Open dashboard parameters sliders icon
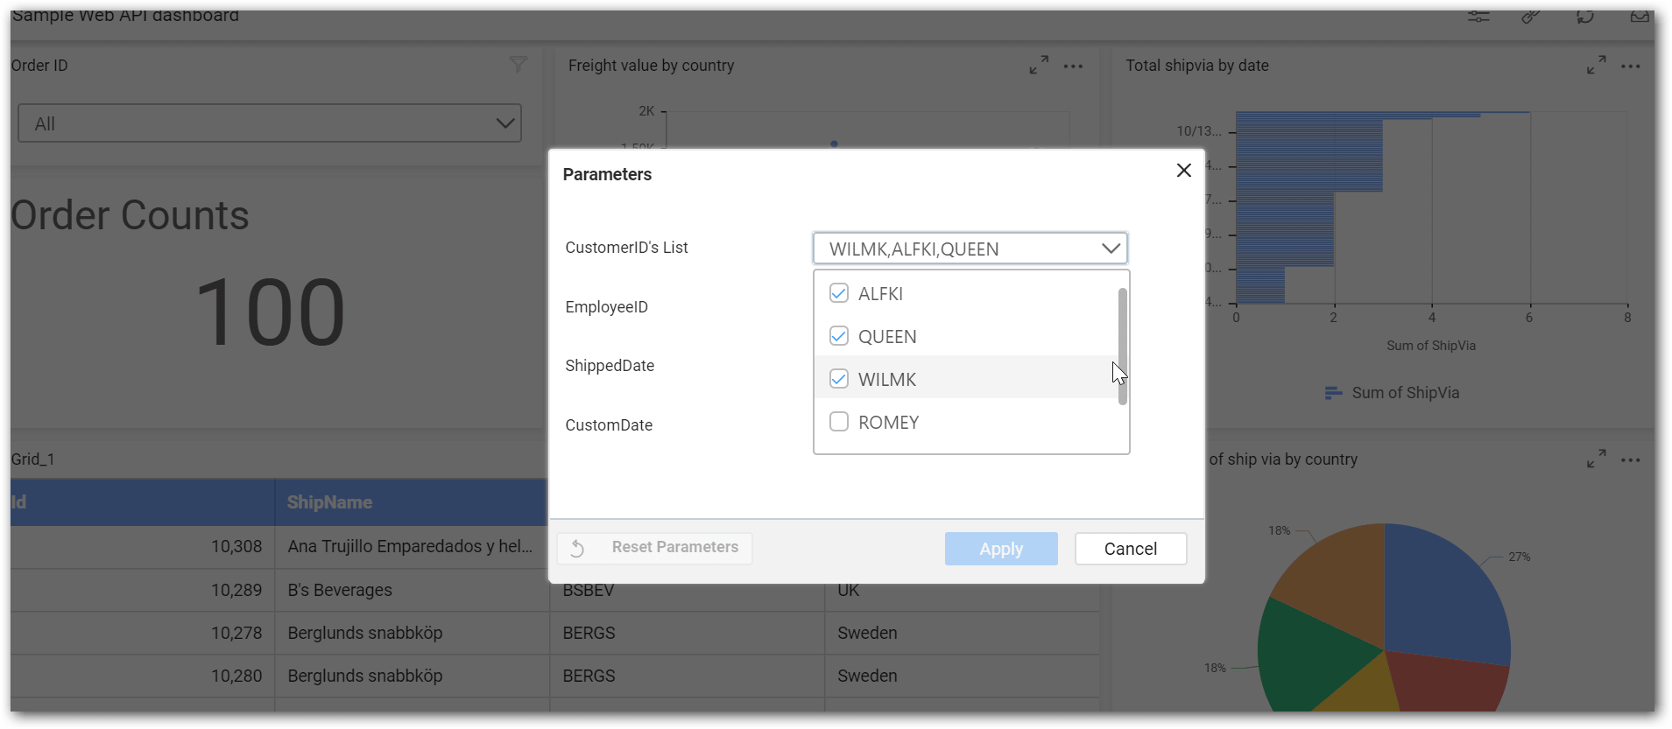Screen dimensions: 1672x729 tap(1478, 17)
